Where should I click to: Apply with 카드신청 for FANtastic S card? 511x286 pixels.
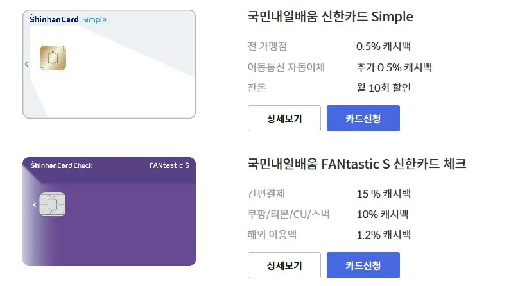point(363,265)
